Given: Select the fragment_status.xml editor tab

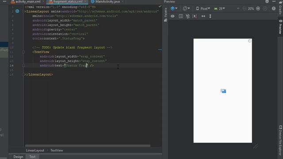Looking at the screenshot, I should [x=68, y=2].
